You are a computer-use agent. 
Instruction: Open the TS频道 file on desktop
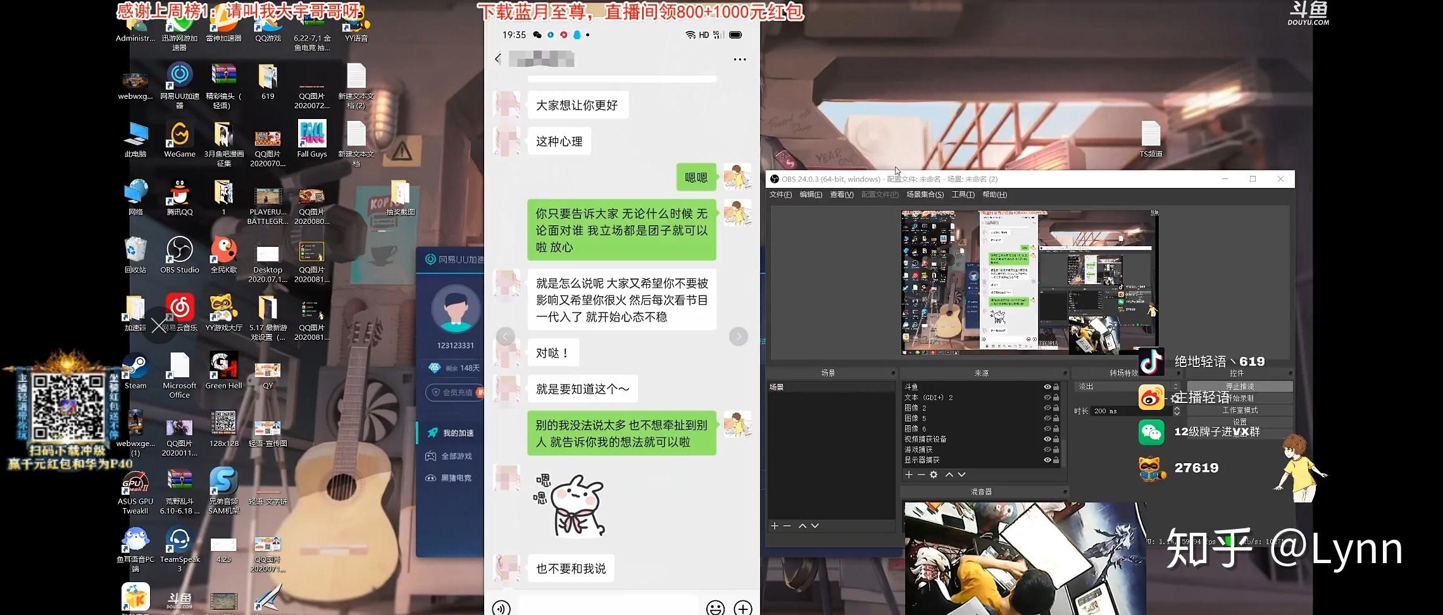[x=1151, y=139]
